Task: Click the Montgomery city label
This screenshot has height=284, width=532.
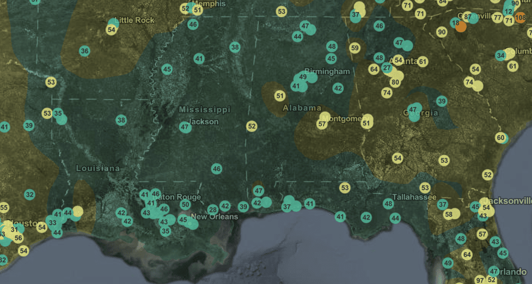Action: tap(345, 119)
